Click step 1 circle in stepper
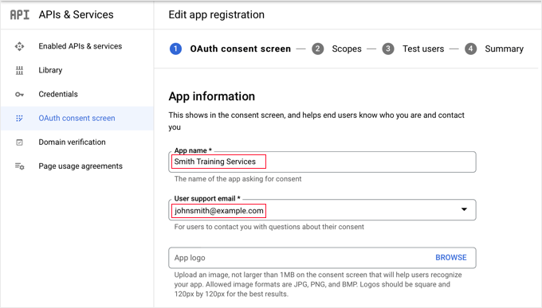This screenshot has height=308, width=542. click(x=175, y=49)
